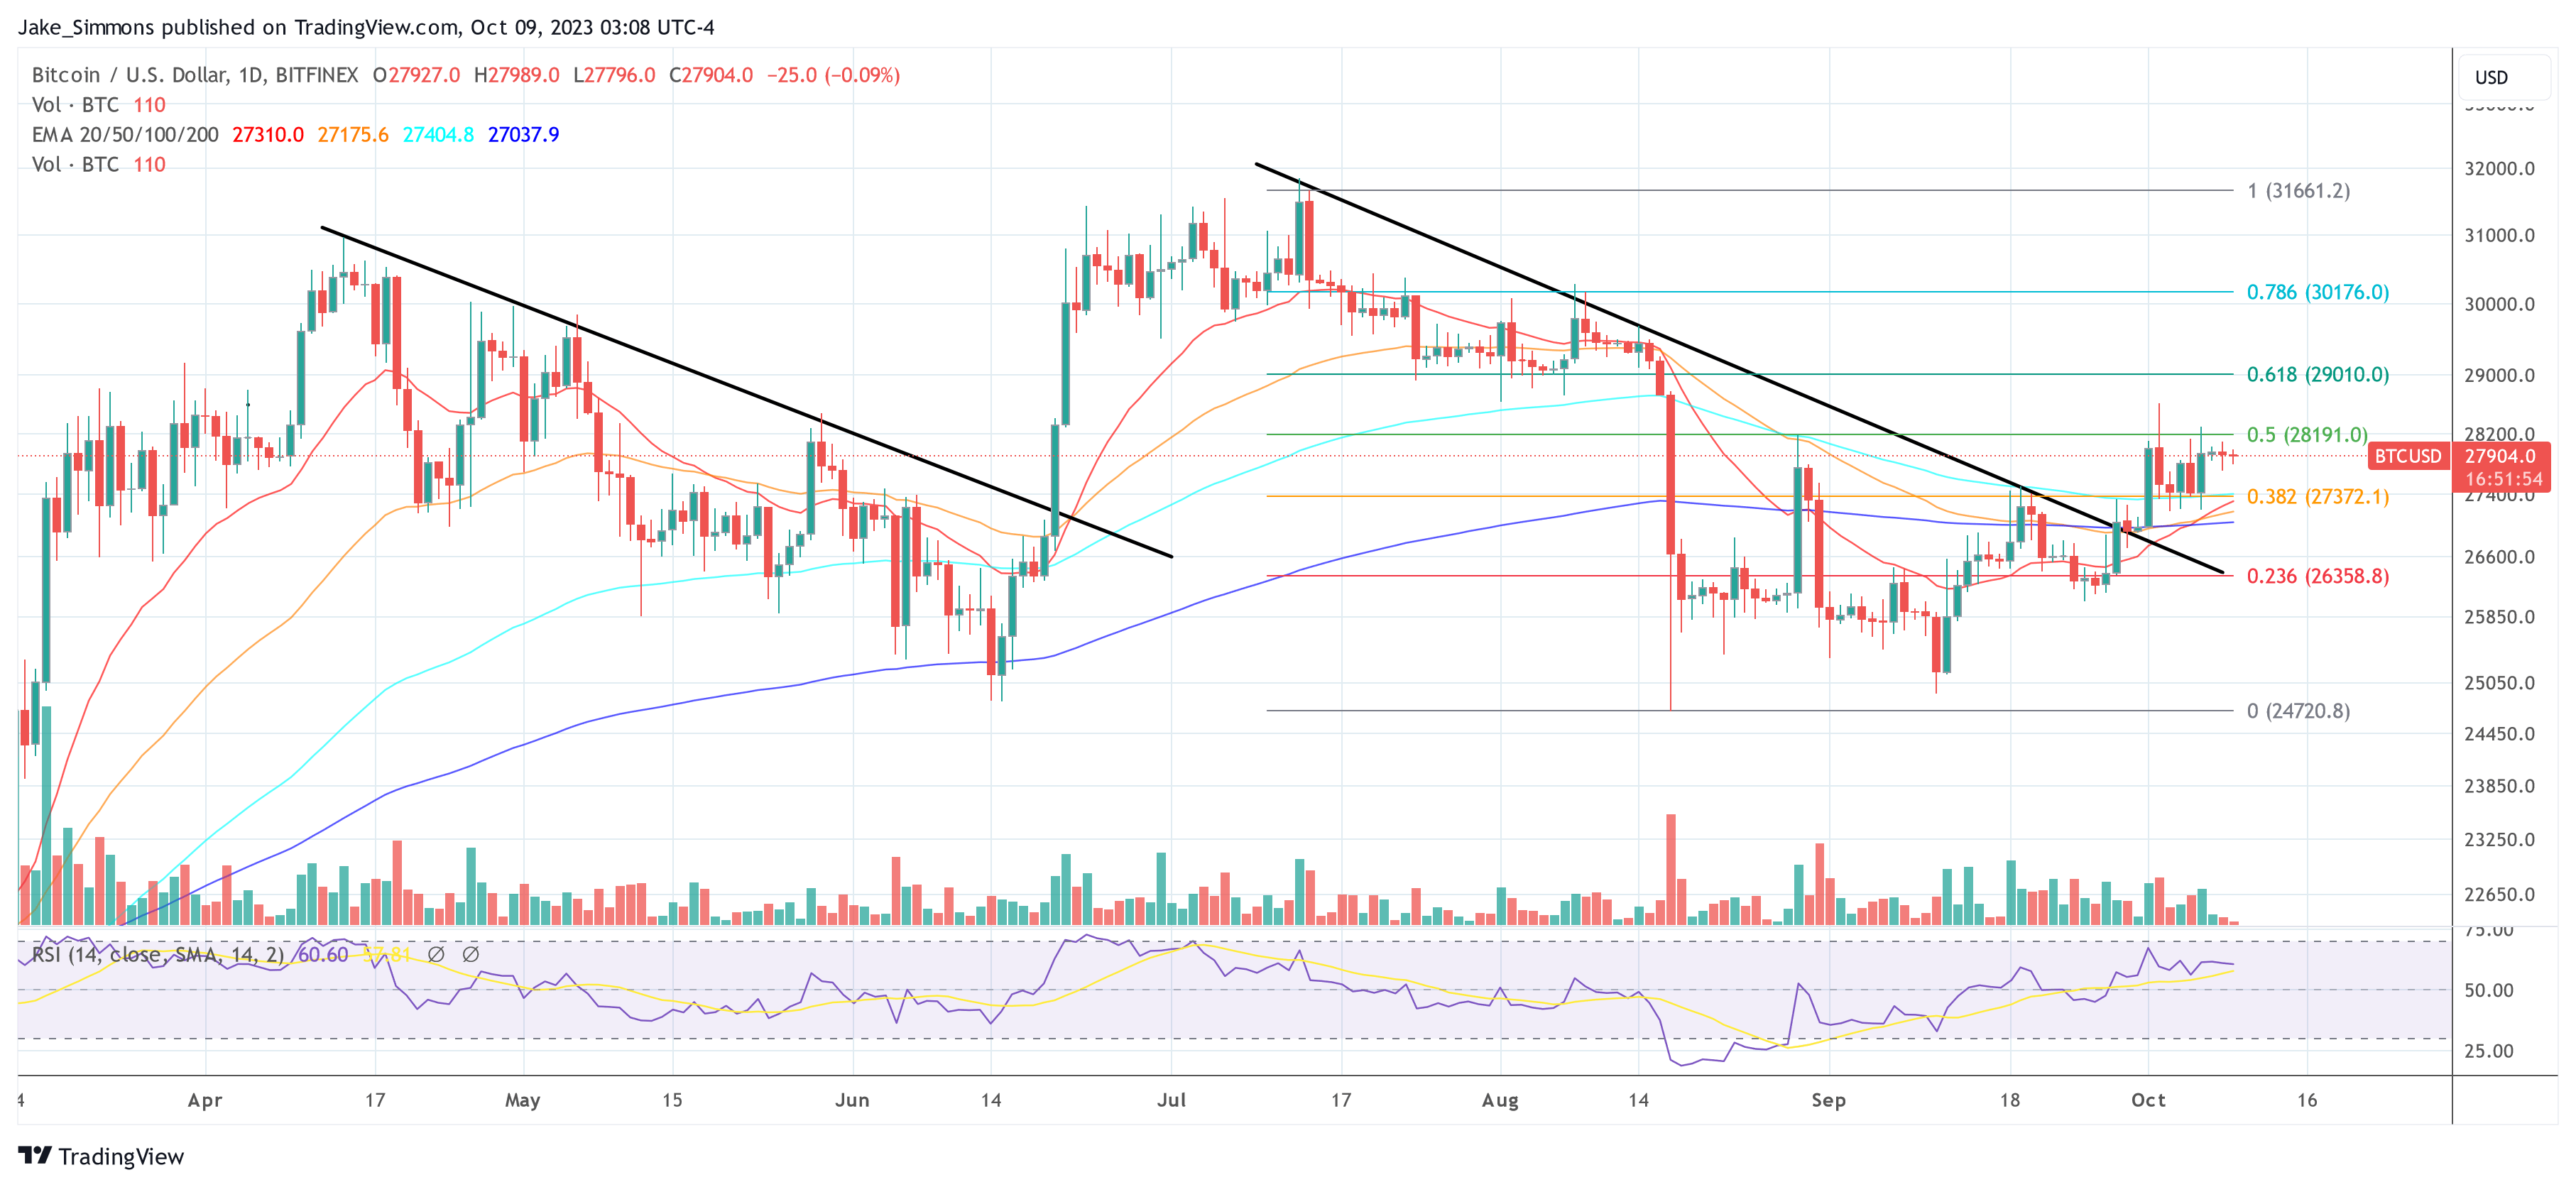The width and height of the screenshot is (2576, 1187).
Task: Click the cyan EMA value 27404.8
Action: (x=438, y=134)
